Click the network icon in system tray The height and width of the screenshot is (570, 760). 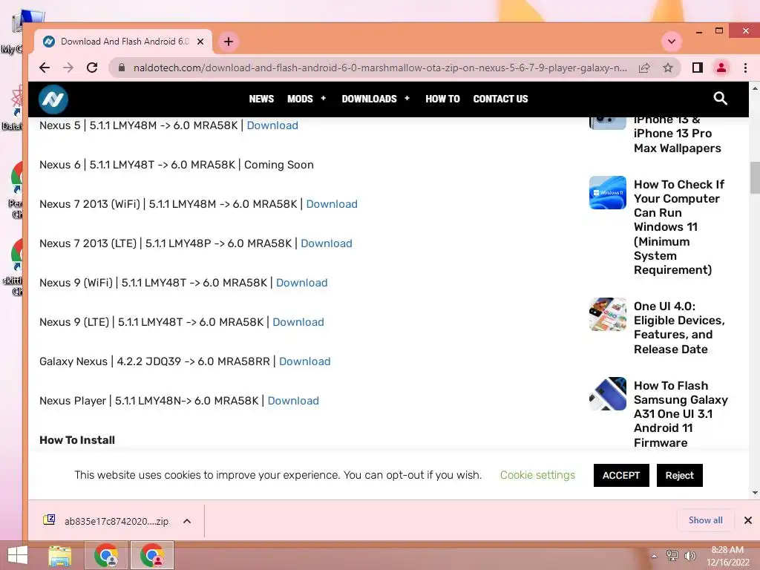(672, 556)
